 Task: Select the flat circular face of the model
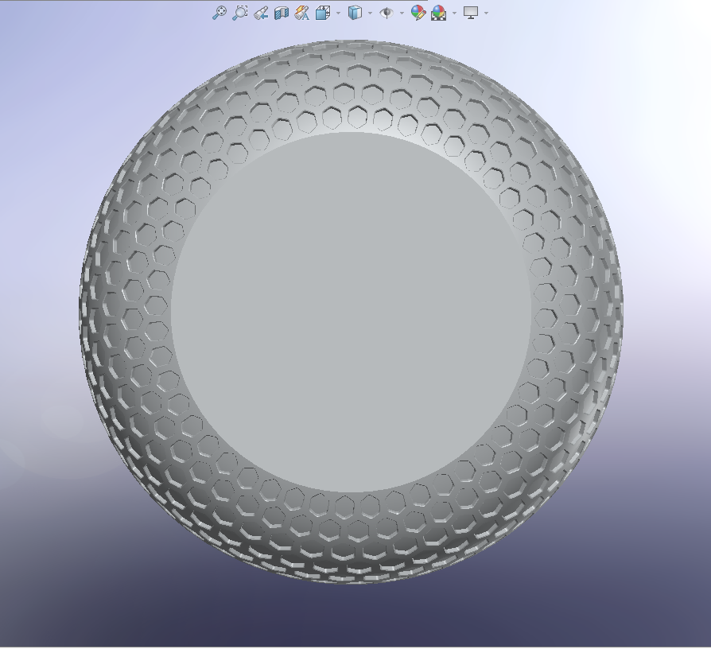[x=352, y=312]
